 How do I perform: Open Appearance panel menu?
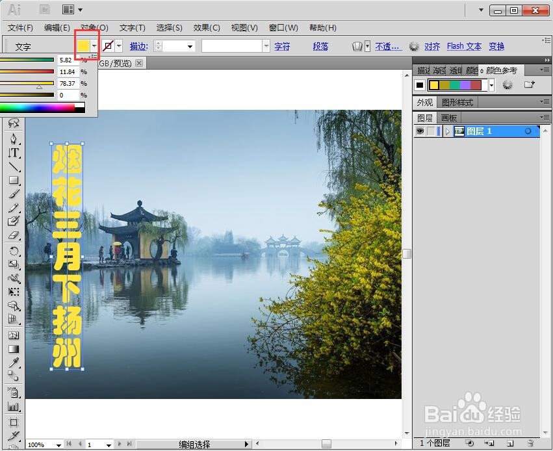click(545, 101)
